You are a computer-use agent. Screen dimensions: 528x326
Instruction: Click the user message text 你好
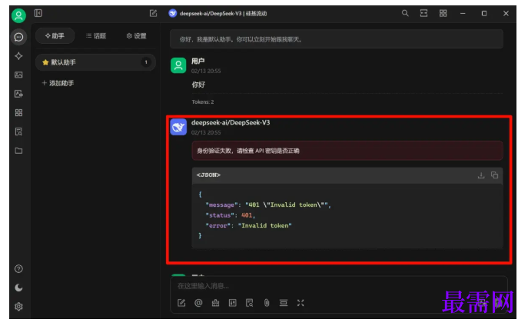(x=198, y=85)
